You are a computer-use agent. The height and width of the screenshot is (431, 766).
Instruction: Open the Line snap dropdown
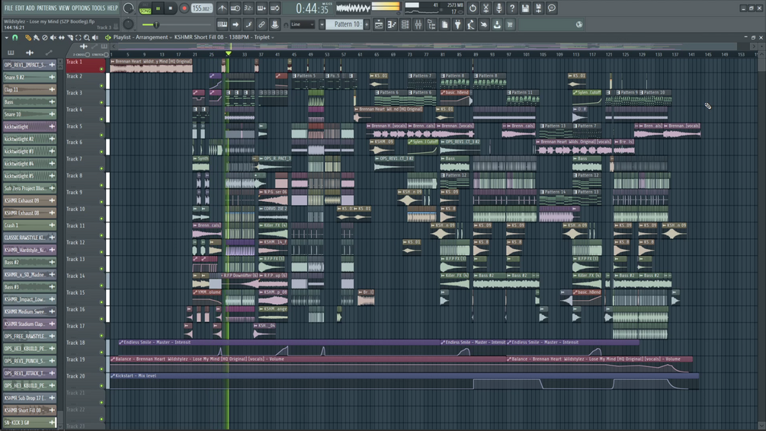pos(303,24)
